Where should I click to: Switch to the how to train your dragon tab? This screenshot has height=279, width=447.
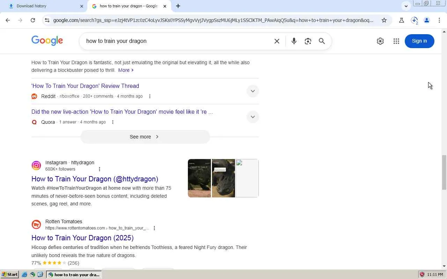pos(129,6)
